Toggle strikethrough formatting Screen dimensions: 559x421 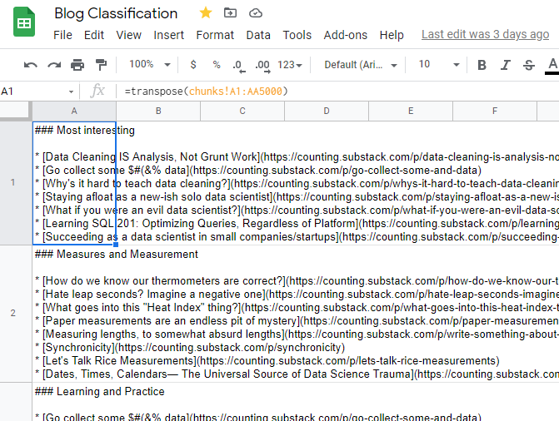coord(528,65)
